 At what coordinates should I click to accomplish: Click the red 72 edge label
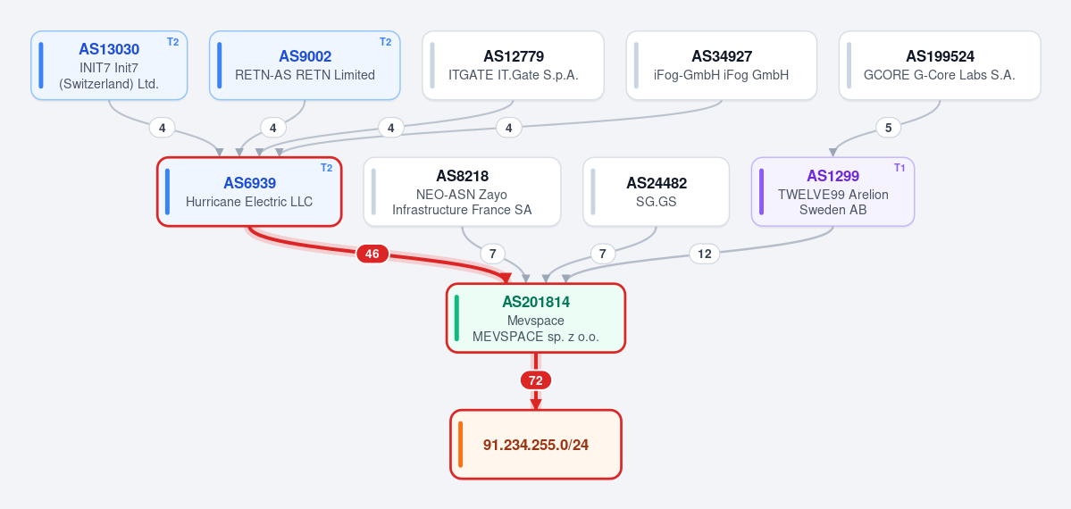tap(536, 380)
